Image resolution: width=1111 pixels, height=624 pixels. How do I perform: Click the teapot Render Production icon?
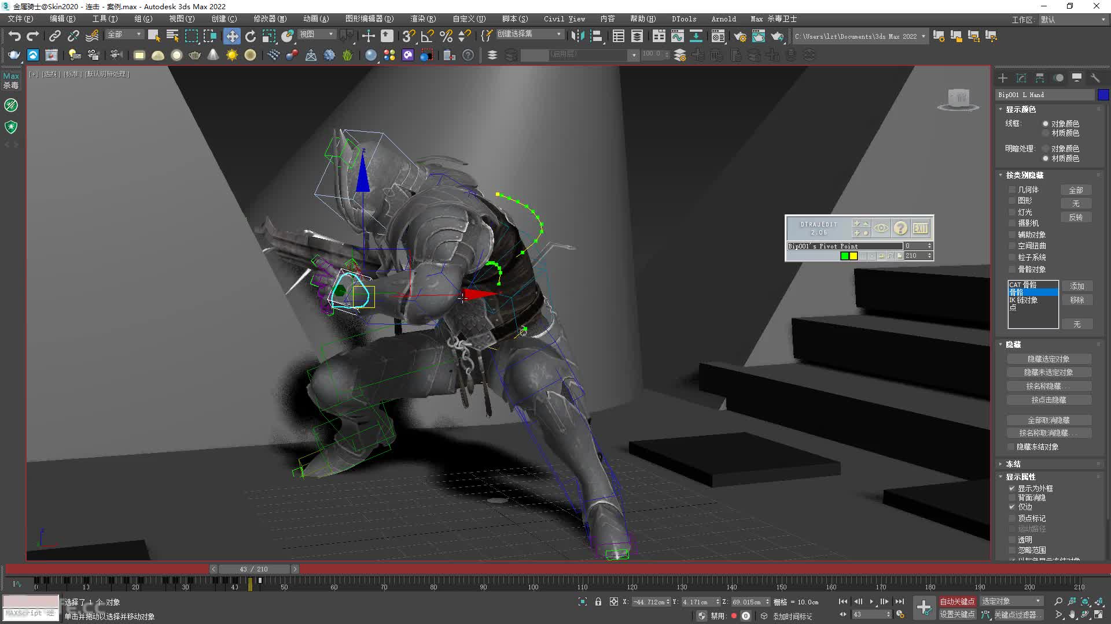777,36
